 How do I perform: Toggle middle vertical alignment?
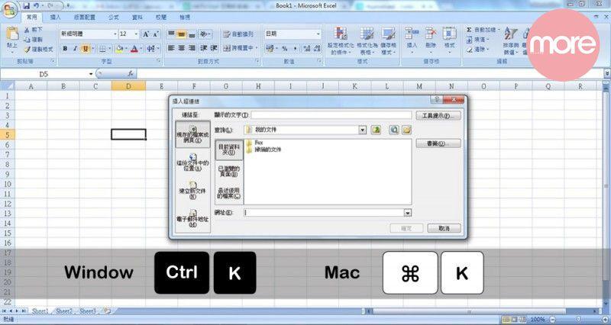pyautogui.click(x=181, y=34)
